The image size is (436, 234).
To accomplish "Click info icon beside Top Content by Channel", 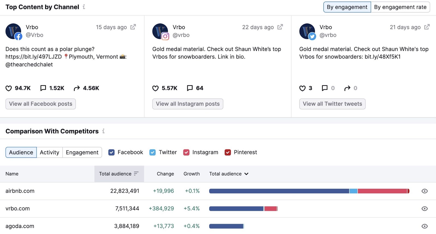I will pyautogui.click(x=84, y=7).
